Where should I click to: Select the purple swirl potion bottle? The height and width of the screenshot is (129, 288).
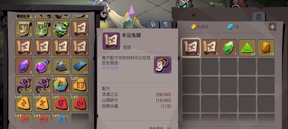click(x=43, y=66)
